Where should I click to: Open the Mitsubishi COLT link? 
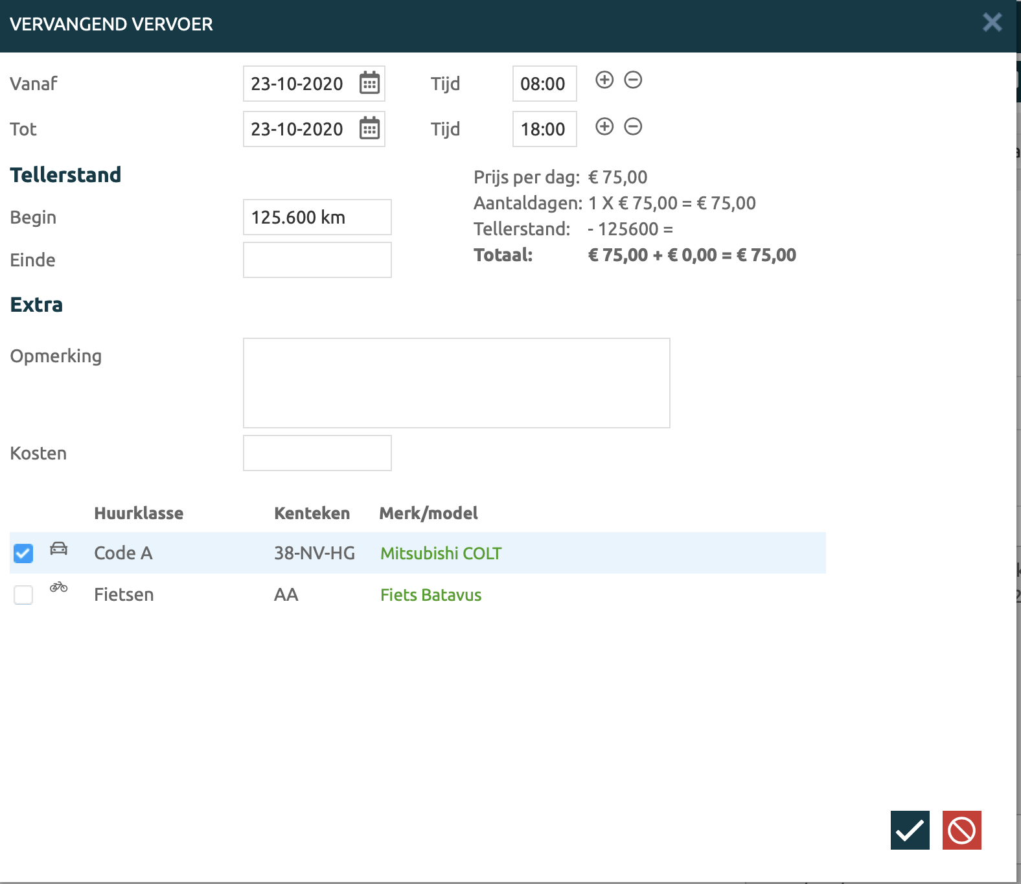tap(441, 553)
